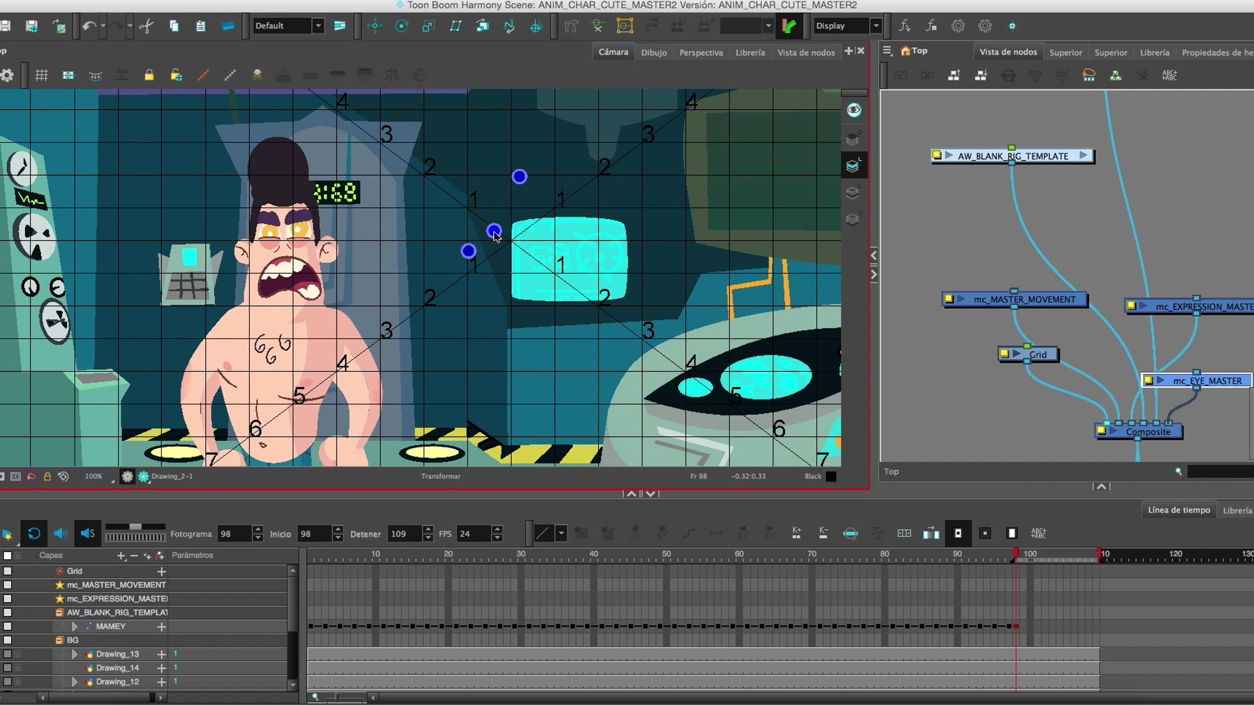Click the Add Keyframe K+ icon
Image resolution: width=1254 pixels, height=705 pixels.
pos(796,533)
